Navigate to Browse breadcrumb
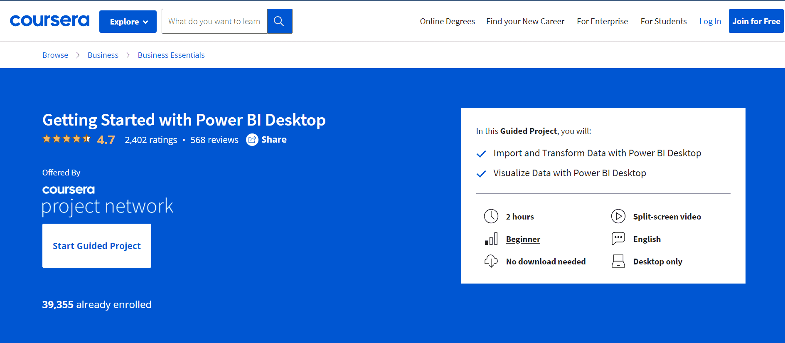785x343 pixels. point(55,55)
